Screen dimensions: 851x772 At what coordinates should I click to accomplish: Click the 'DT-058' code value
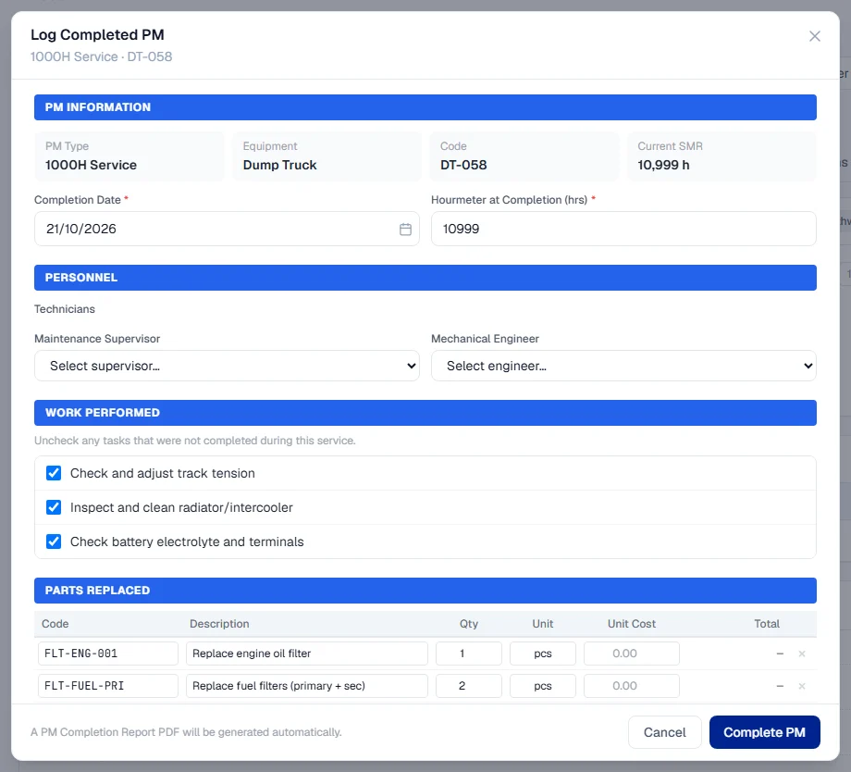click(463, 165)
